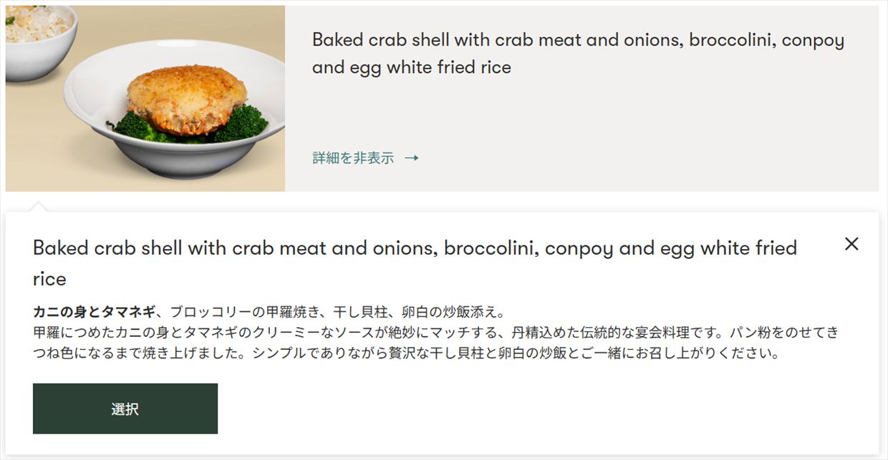Image resolution: width=888 pixels, height=460 pixels.
Task: Click the word "conpoy" in the card title
Action: pyautogui.click(x=813, y=40)
